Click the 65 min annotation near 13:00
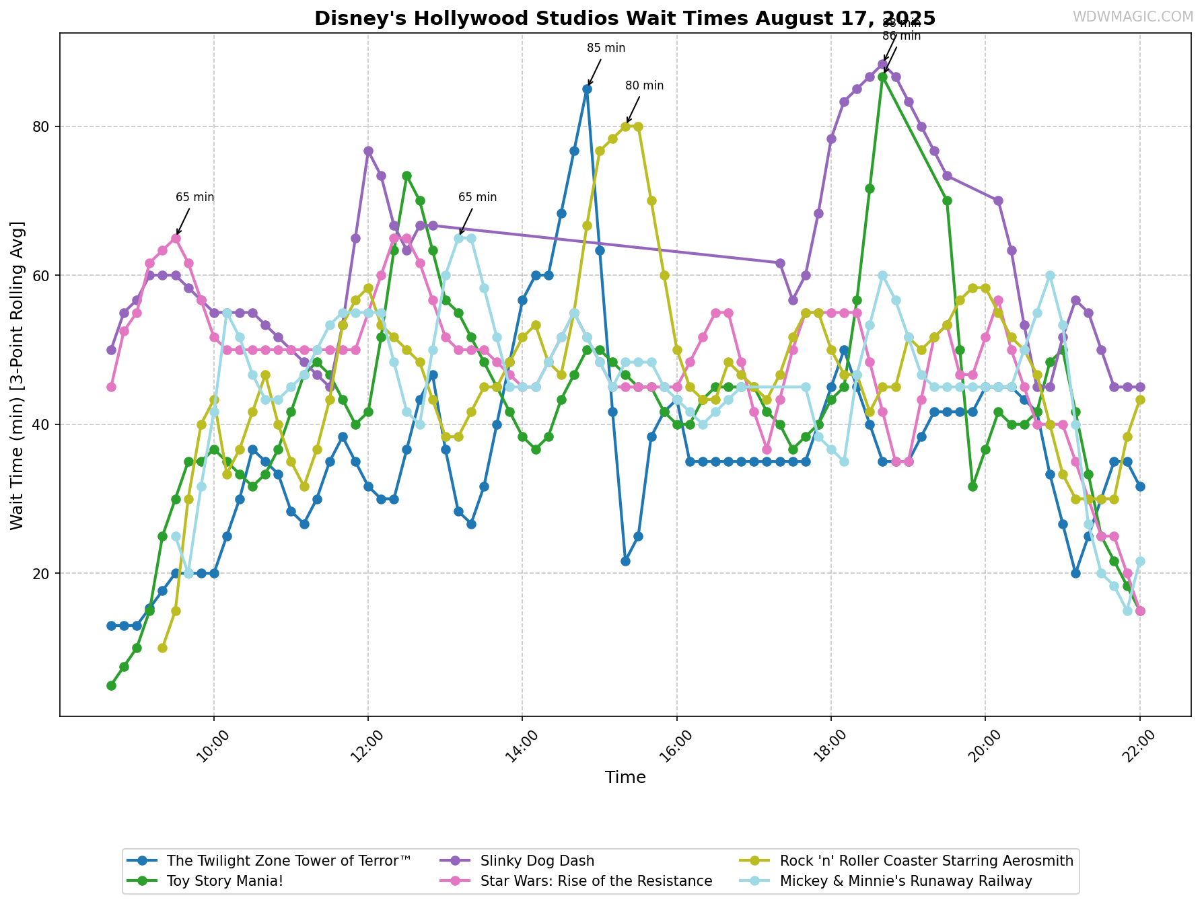This screenshot has width=1204, height=904. tap(477, 197)
